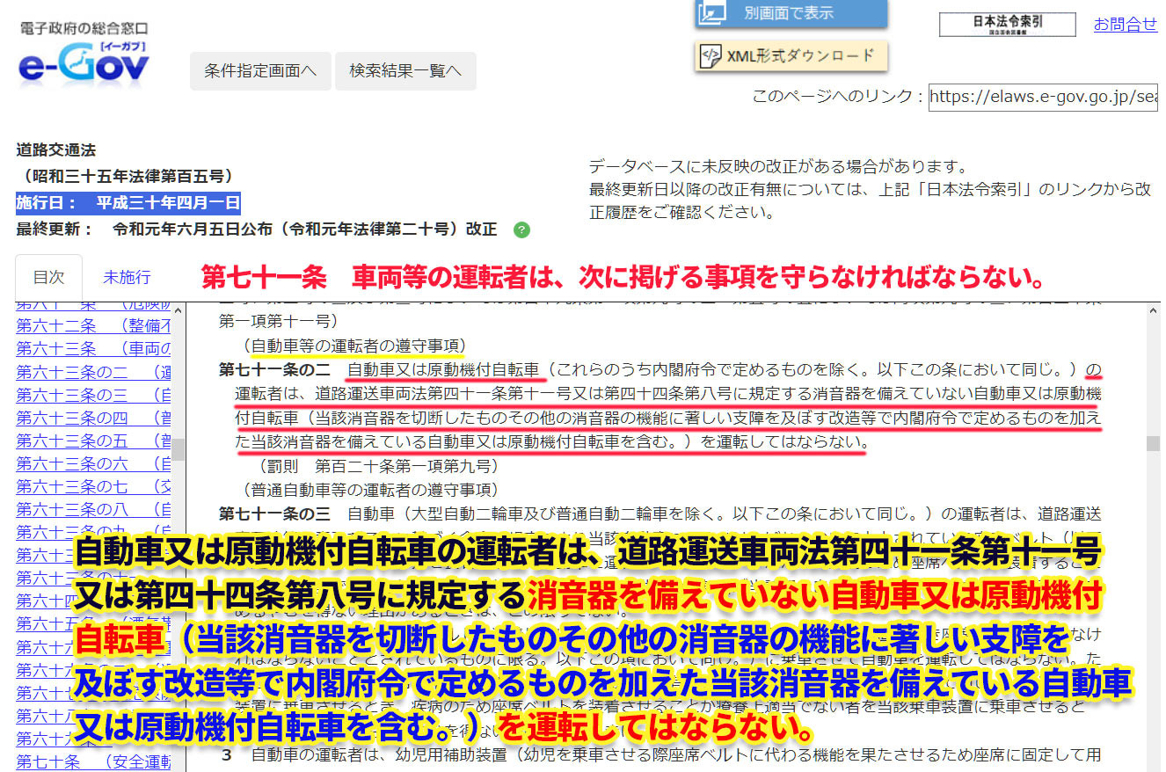Image resolution: width=1166 pixels, height=772 pixels.
Task: Open the お問合せ link
Action: pos(1126,25)
